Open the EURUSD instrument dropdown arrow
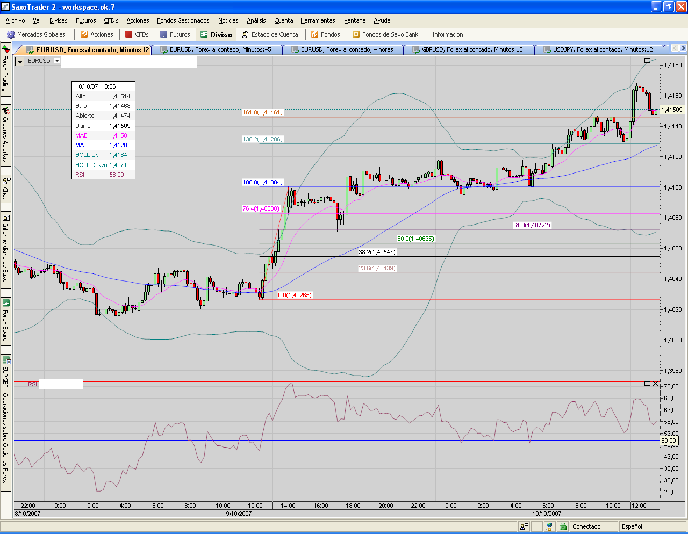688x534 pixels. pyautogui.click(x=56, y=61)
